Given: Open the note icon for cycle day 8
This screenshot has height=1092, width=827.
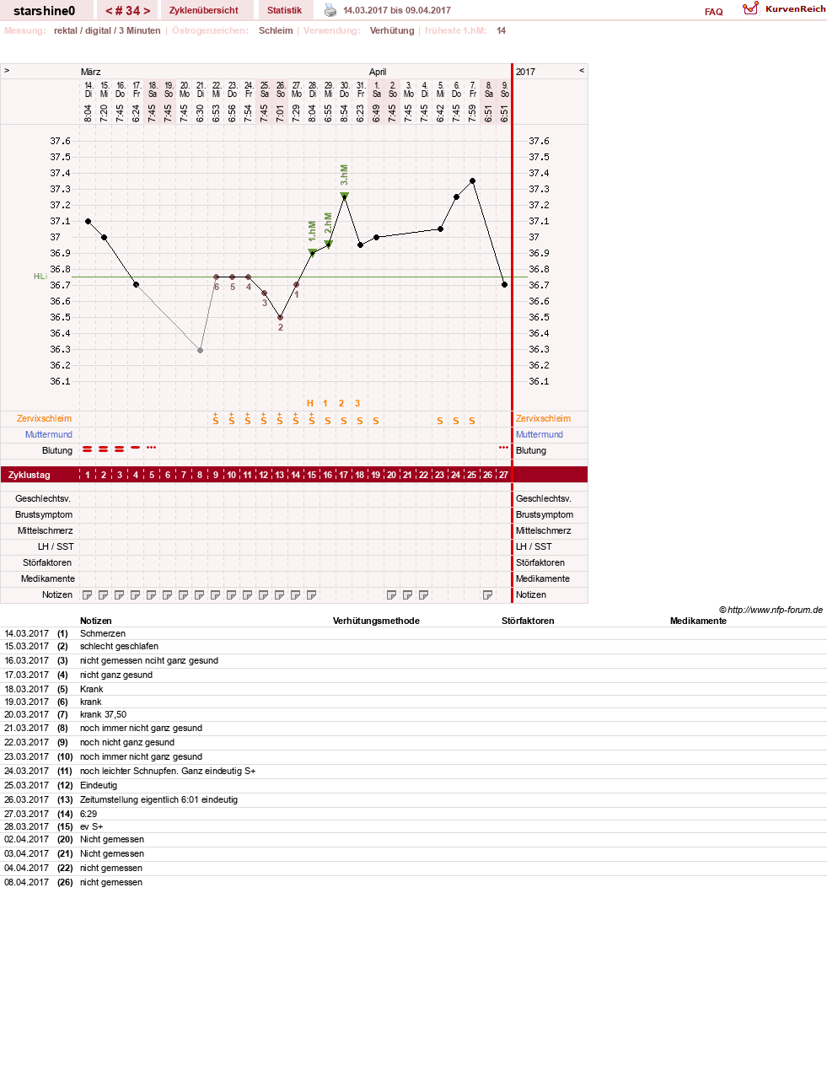Looking at the screenshot, I should click(x=200, y=594).
